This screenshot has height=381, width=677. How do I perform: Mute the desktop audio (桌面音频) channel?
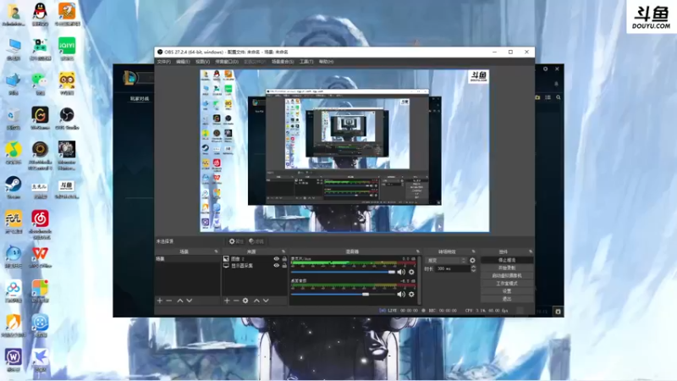click(x=401, y=294)
